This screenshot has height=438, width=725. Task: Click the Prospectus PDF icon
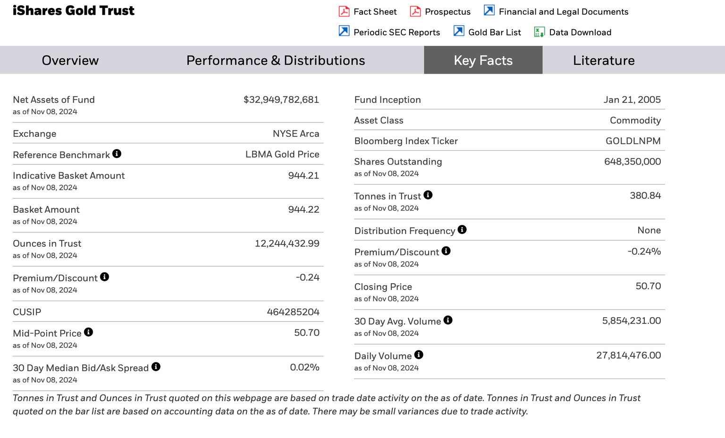[415, 11]
